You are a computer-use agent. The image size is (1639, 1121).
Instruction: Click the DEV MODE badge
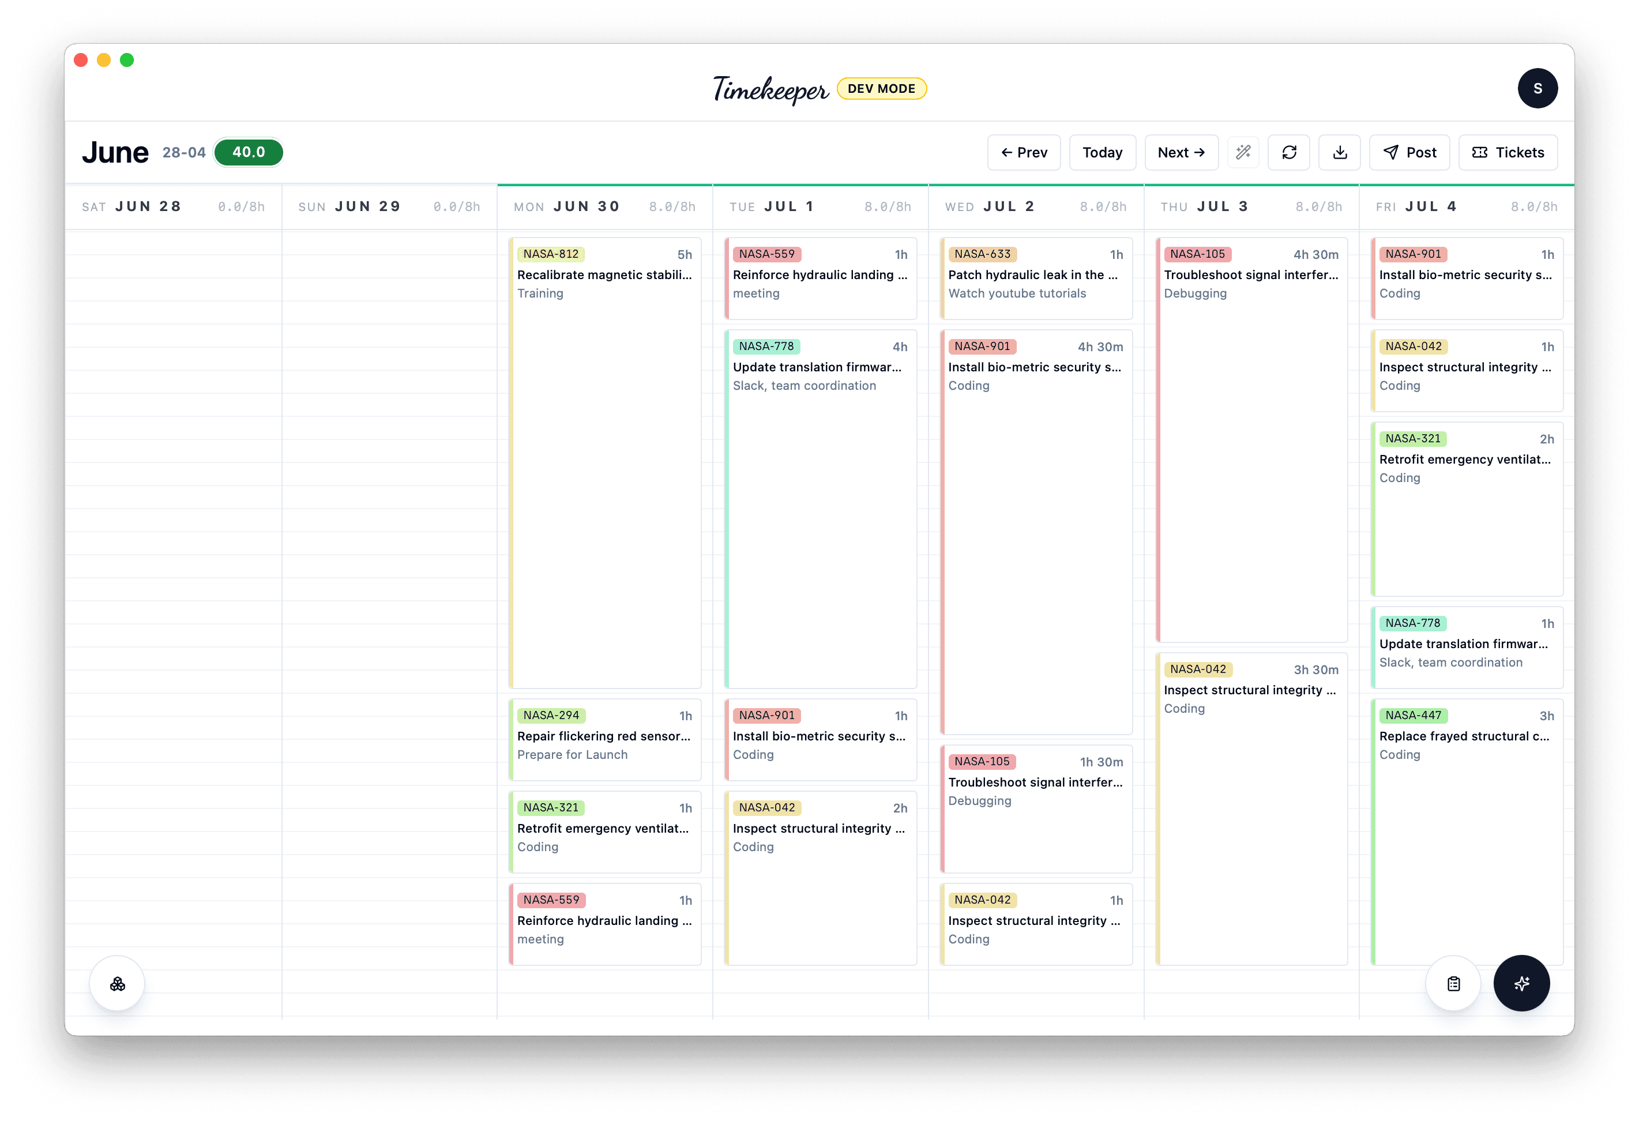click(x=882, y=88)
